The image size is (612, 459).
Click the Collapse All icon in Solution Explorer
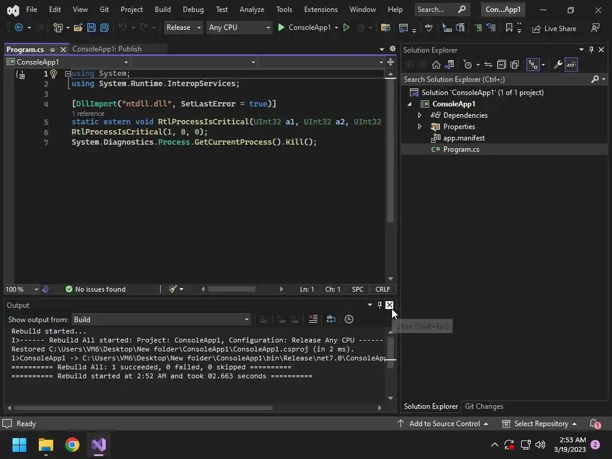[x=501, y=65]
